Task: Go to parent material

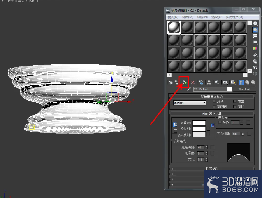Action: click(x=247, y=82)
